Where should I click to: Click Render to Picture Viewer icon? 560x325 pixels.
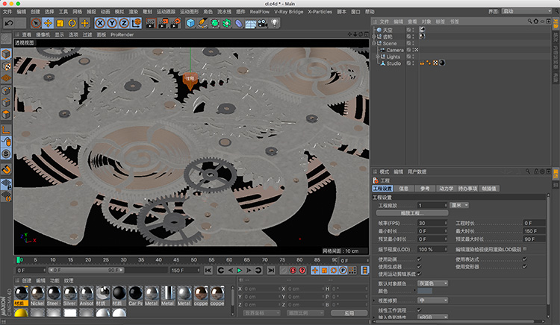[163, 23]
